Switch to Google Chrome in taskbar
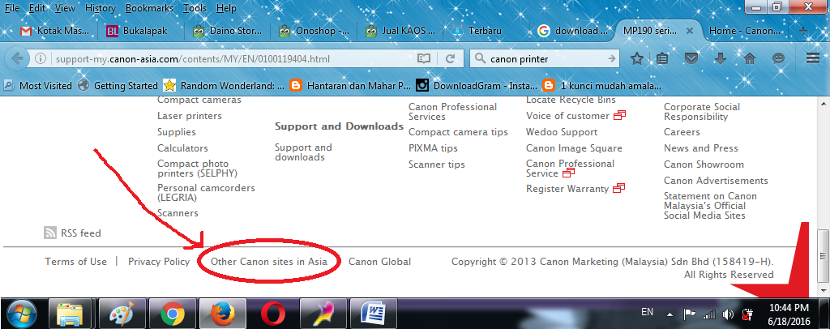 pos(172,314)
